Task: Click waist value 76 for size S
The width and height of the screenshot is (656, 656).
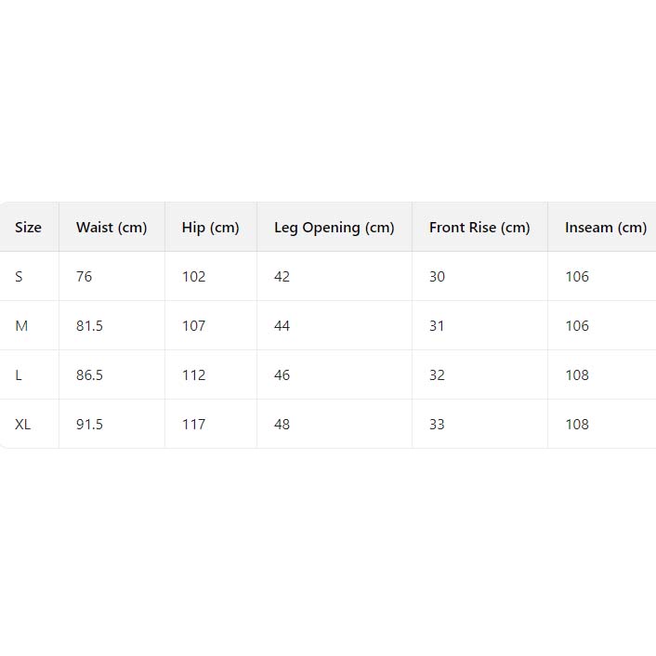Action: pyautogui.click(x=85, y=277)
